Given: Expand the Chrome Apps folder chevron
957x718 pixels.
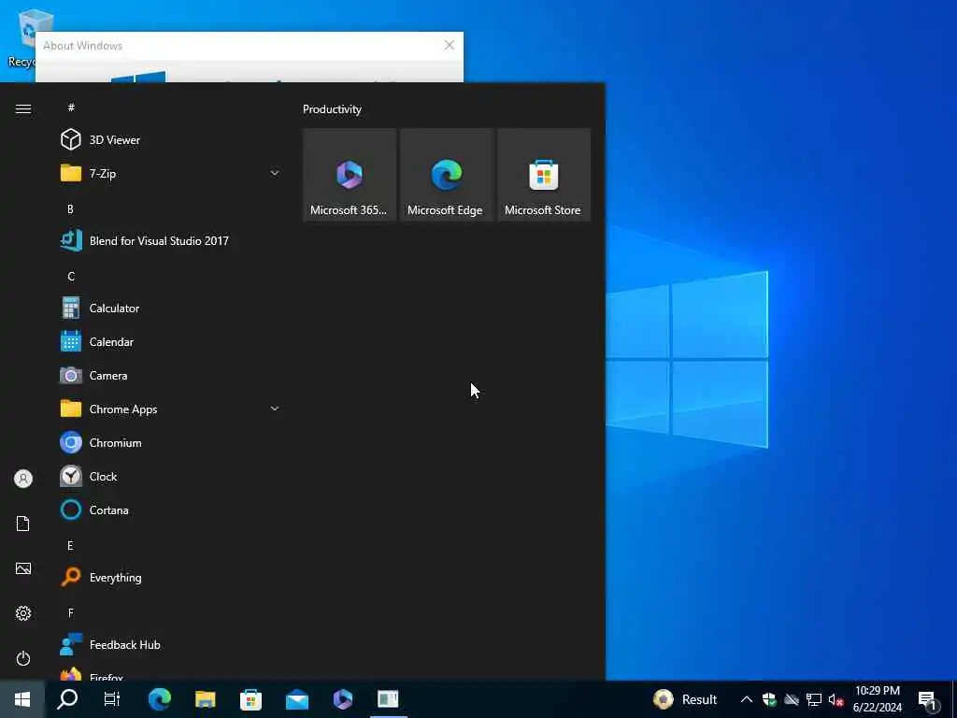Looking at the screenshot, I should tap(275, 409).
